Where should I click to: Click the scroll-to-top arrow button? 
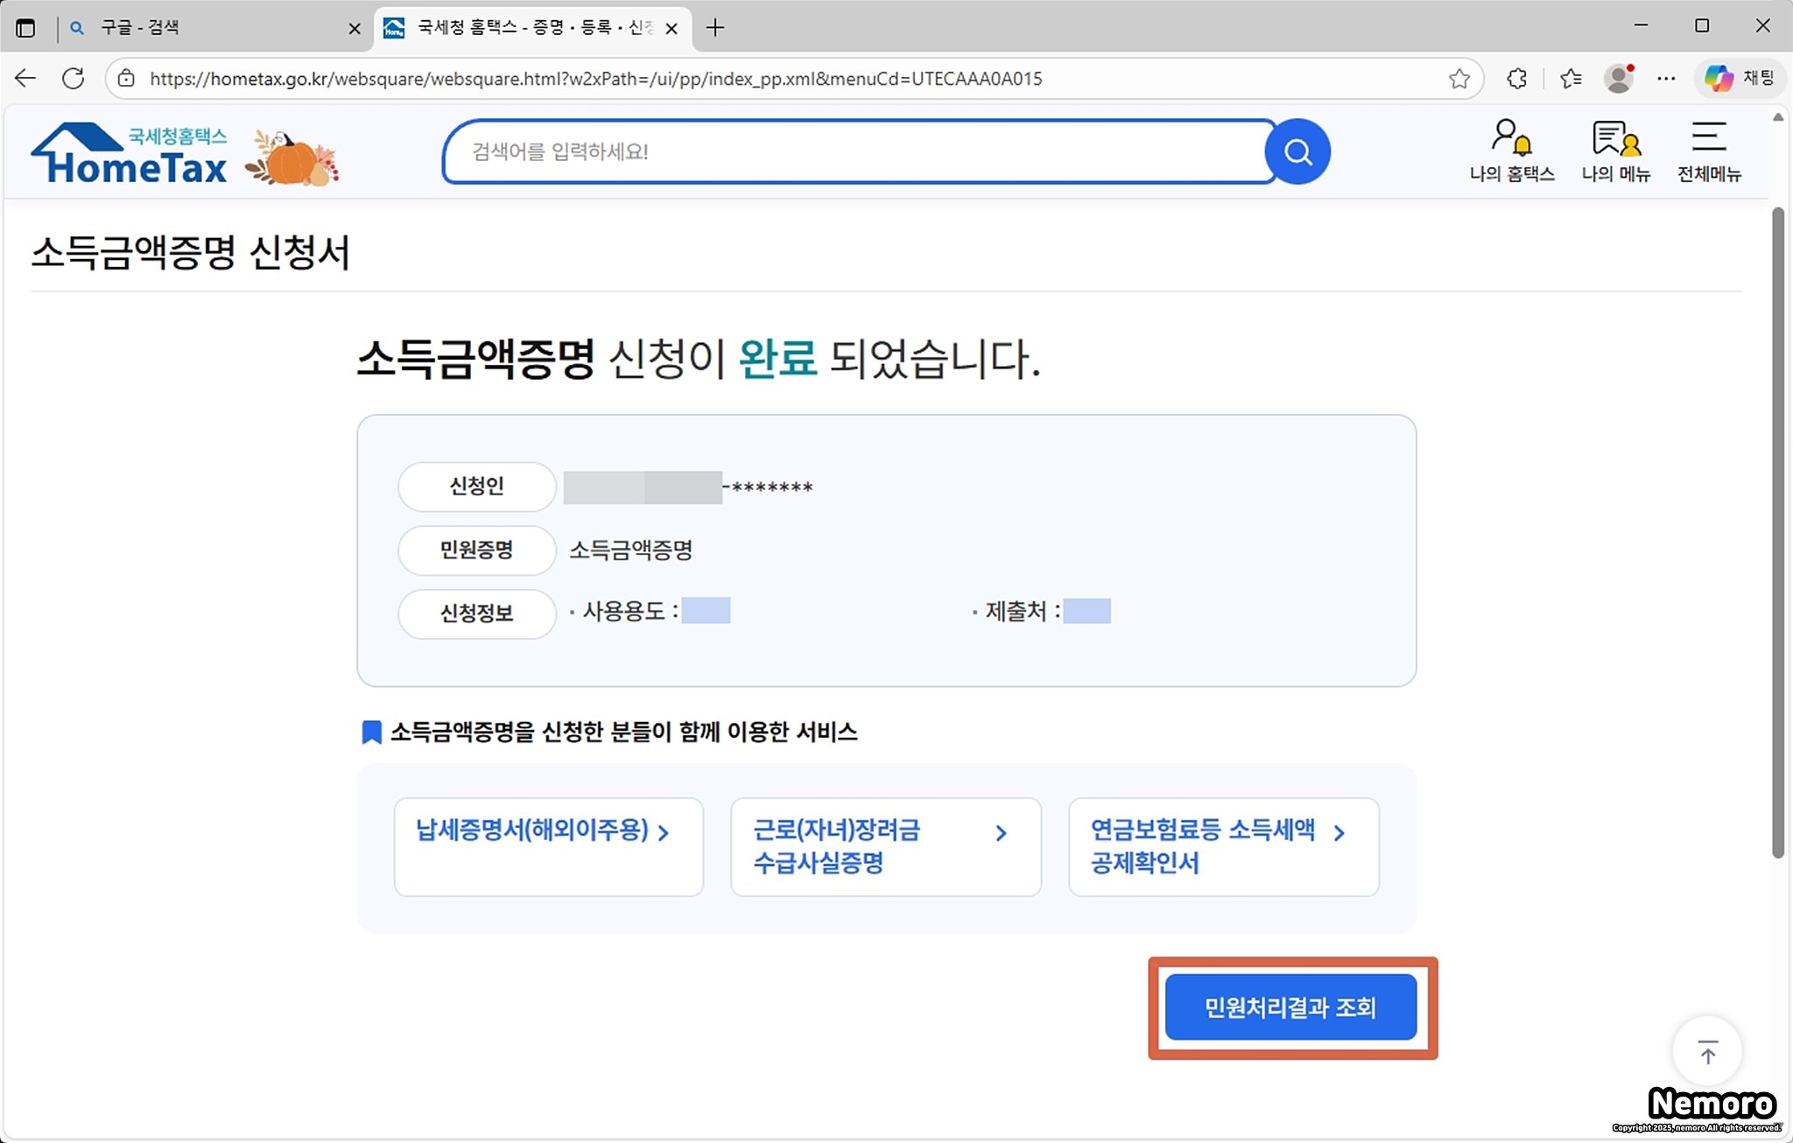coord(1707,1051)
